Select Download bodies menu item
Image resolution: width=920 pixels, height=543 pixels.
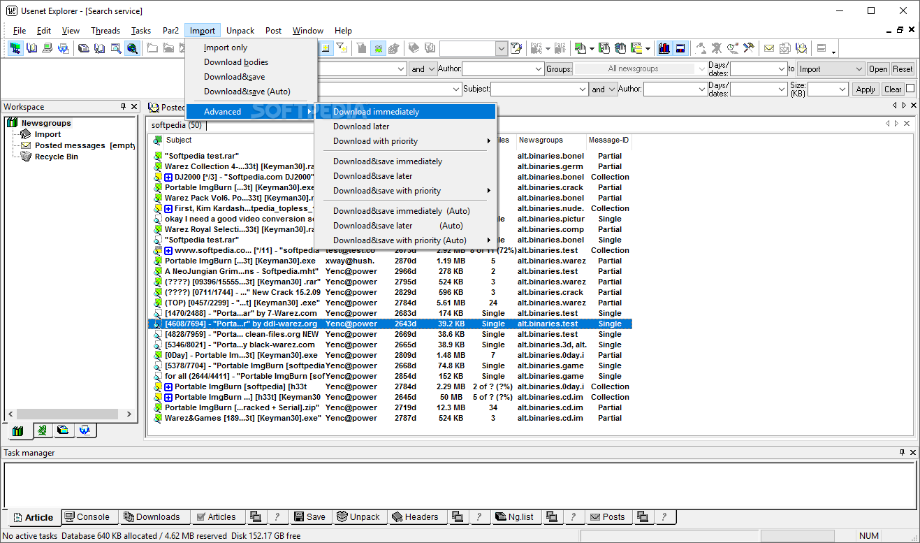click(x=251, y=62)
